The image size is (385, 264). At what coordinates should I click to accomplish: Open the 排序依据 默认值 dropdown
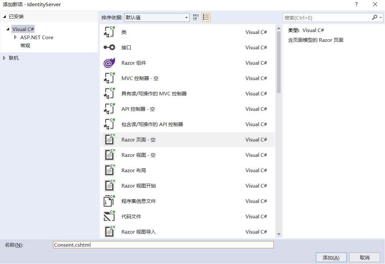tap(156, 17)
